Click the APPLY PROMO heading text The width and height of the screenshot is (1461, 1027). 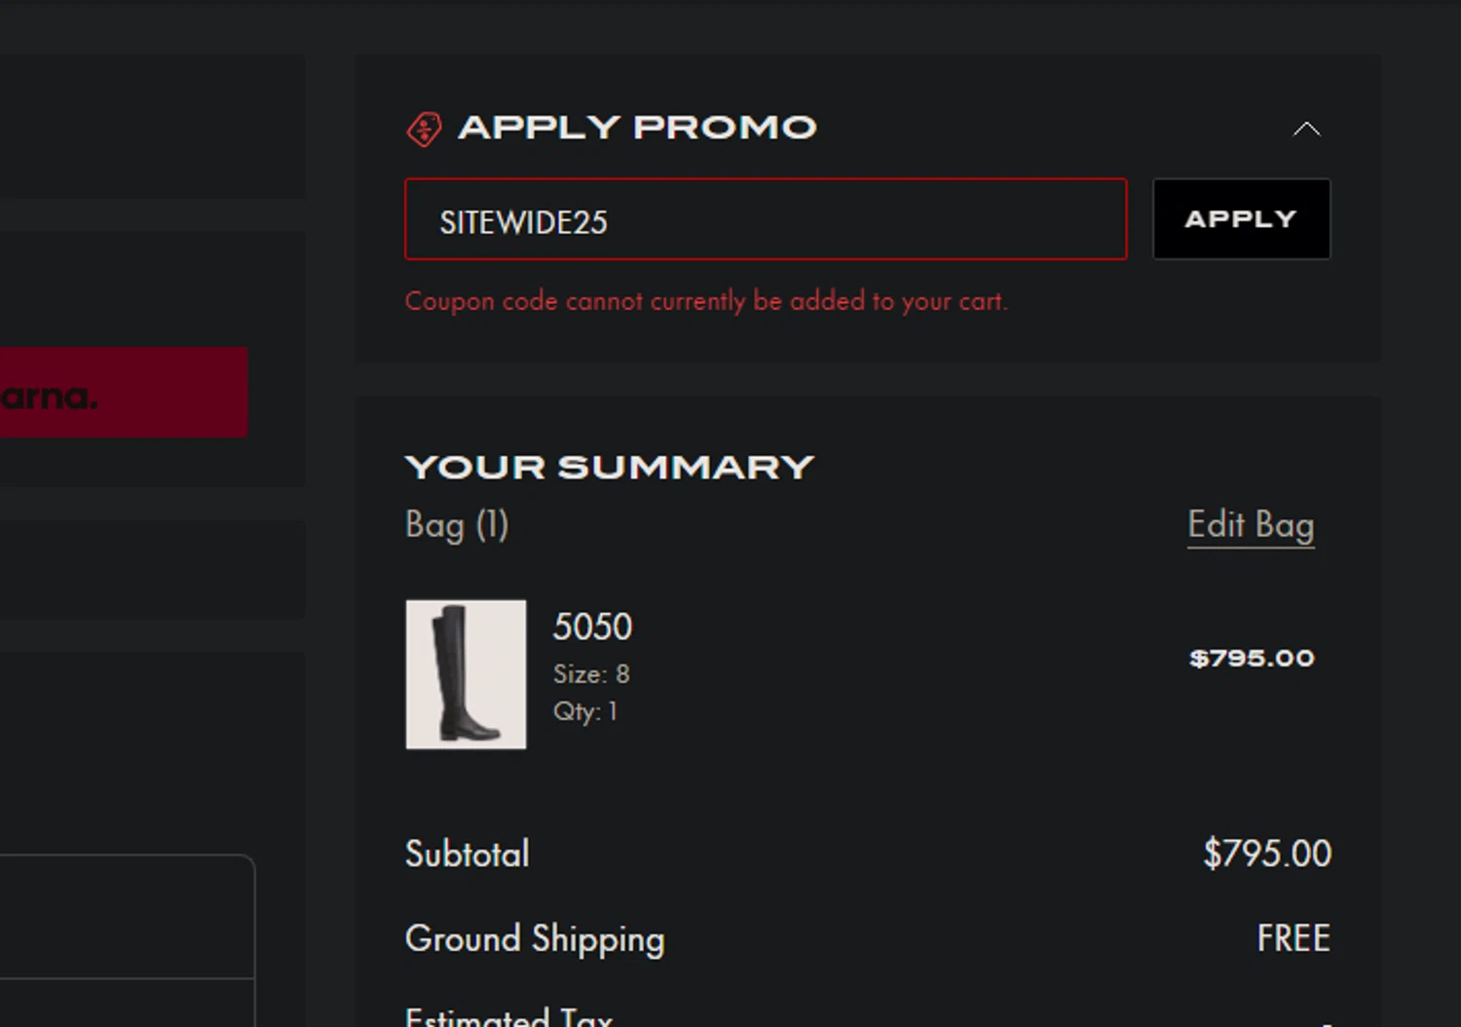click(x=637, y=128)
